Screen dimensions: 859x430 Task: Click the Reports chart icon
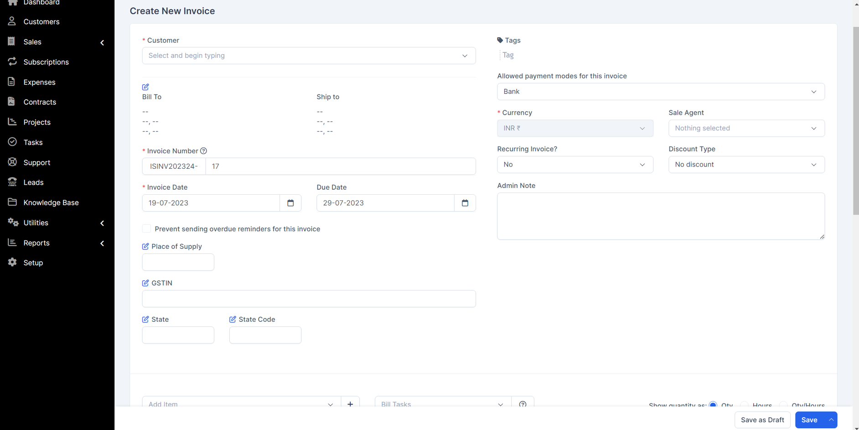[12, 243]
